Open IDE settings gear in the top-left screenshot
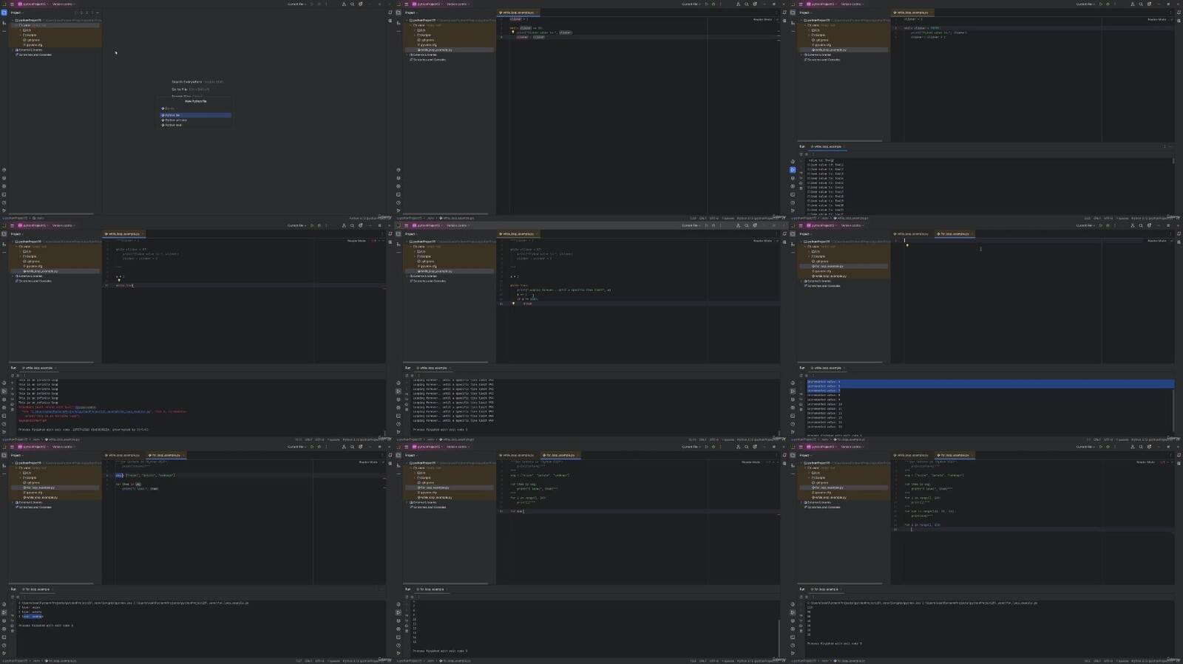Viewport: 1183px width, 664px height. [x=360, y=4]
